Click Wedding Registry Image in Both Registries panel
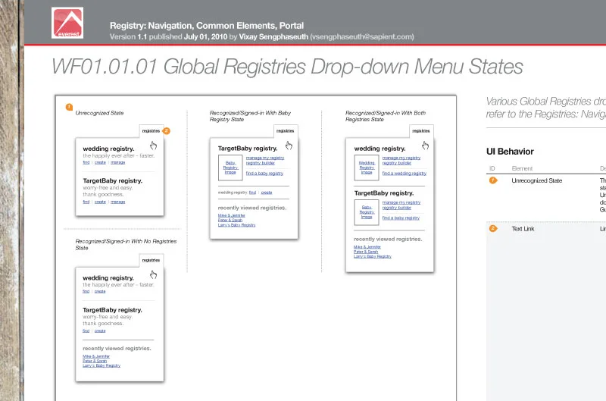Image resolution: width=606 pixels, height=401 pixels. click(x=367, y=168)
